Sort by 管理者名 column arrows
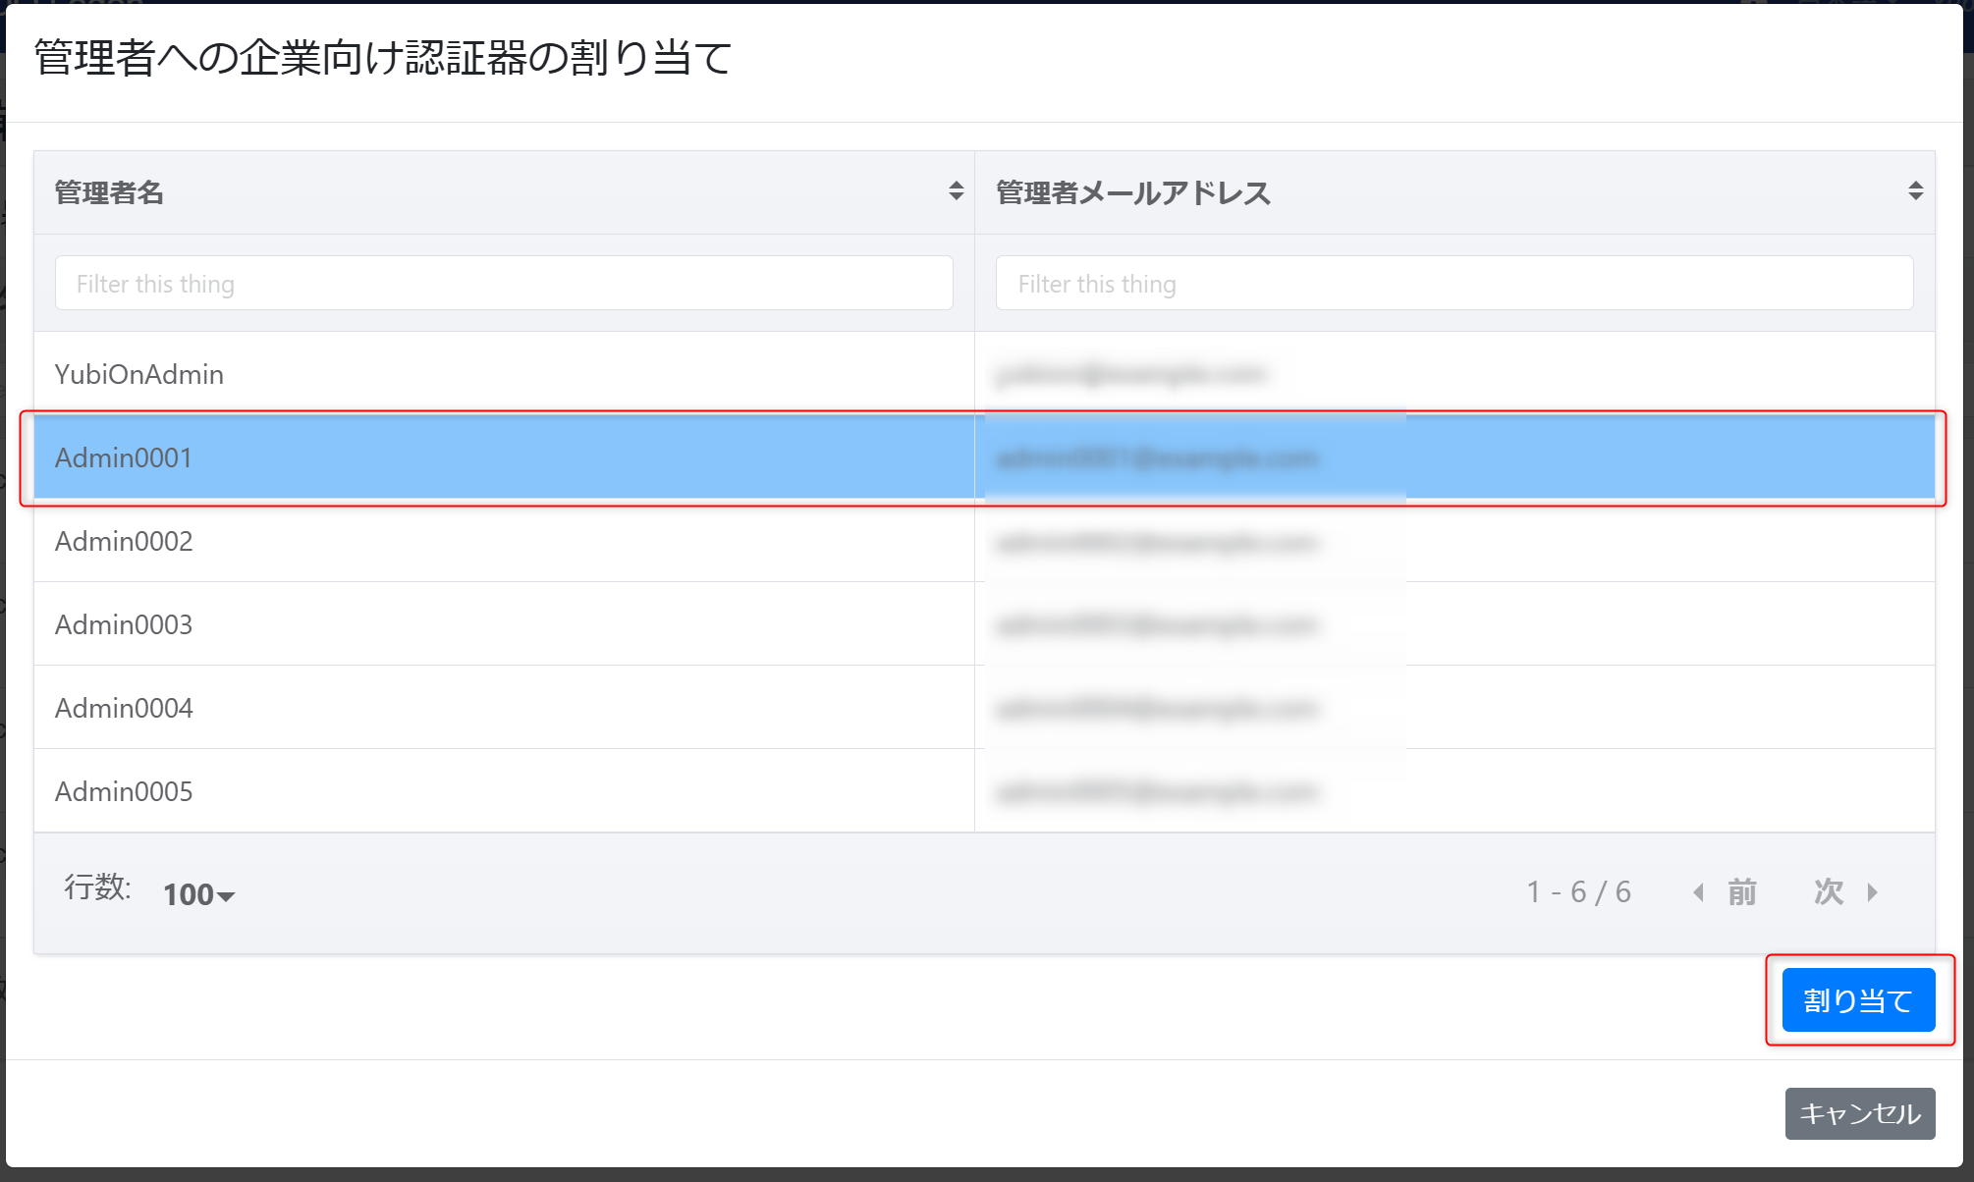Screen dimensions: 1974x1182 [956, 191]
